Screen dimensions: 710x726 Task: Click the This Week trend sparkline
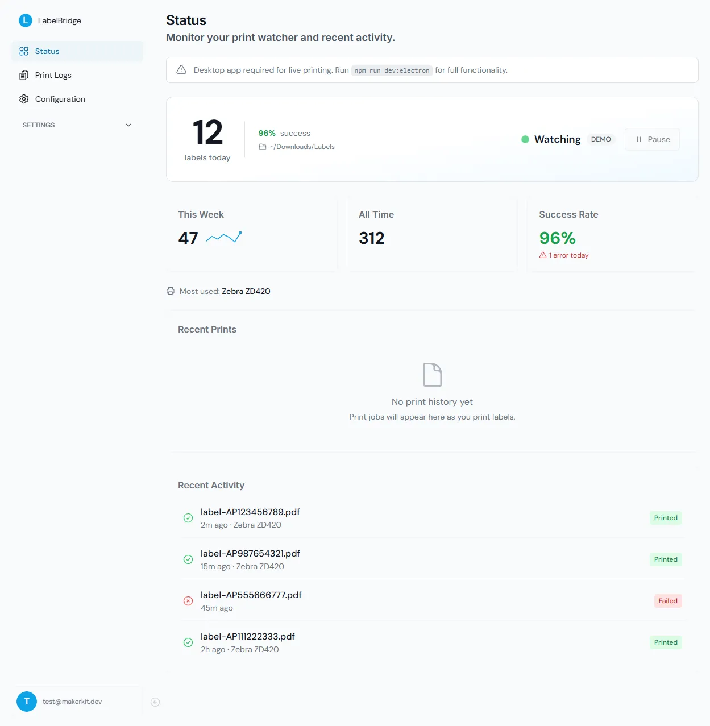(x=224, y=237)
